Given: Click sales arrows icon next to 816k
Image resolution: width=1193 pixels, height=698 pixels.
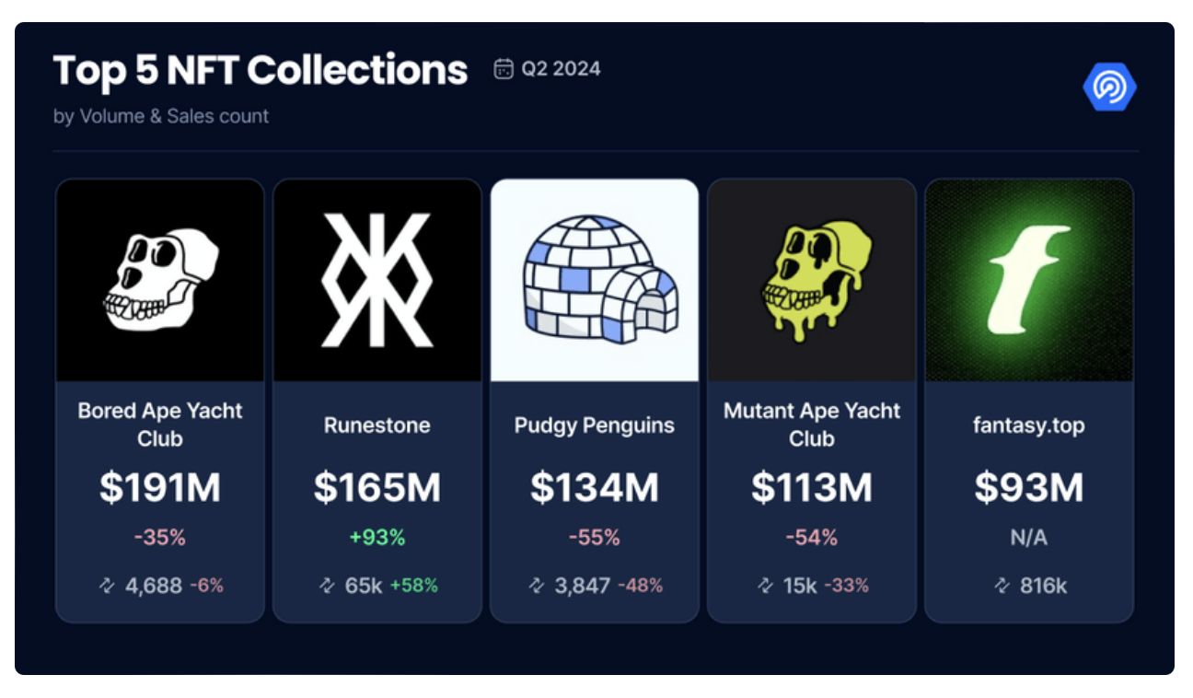Looking at the screenshot, I should pos(1002,586).
